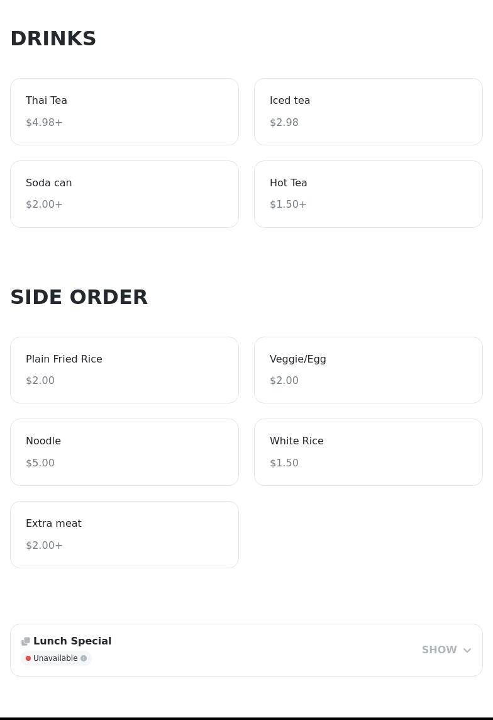This screenshot has width=493, height=720.
Task: Choose the Soda can item
Action: pos(125,194)
